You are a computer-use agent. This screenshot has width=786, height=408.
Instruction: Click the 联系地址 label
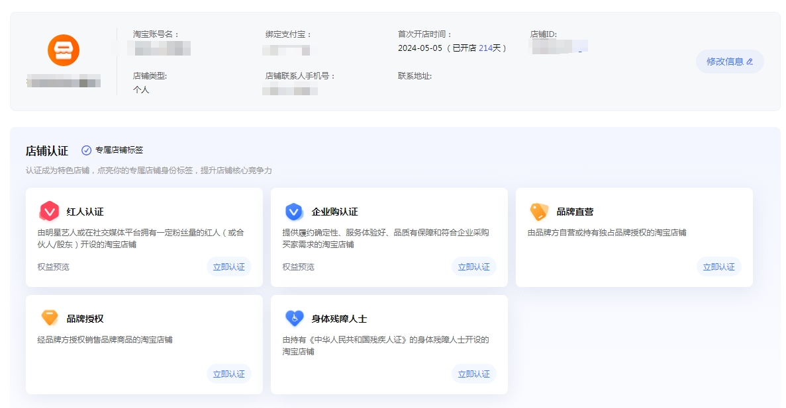pos(415,76)
